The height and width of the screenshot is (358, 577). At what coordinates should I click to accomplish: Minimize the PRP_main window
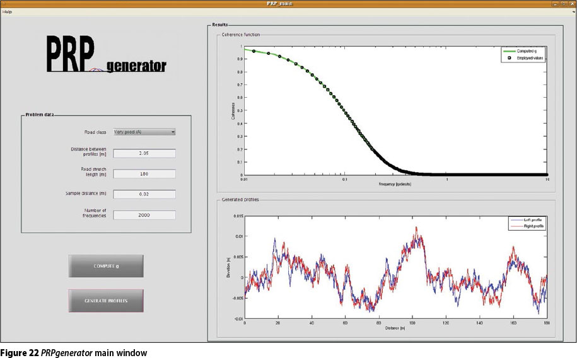coord(555,4)
